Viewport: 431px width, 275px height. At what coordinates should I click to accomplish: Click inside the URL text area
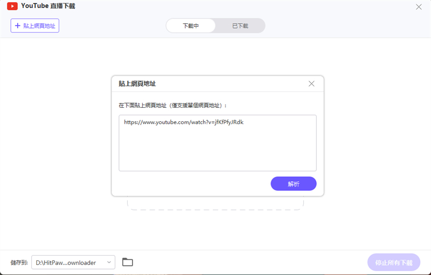point(218,143)
